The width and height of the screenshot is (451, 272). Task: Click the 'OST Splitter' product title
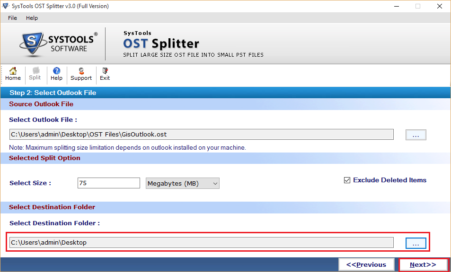(161, 43)
